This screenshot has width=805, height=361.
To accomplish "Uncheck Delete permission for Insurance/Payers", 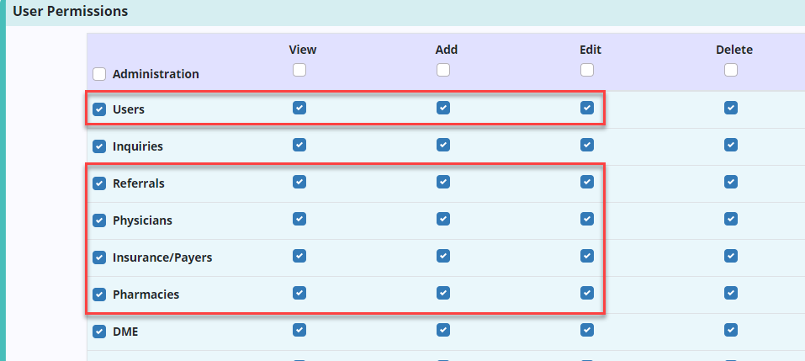I will pyautogui.click(x=731, y=256).
